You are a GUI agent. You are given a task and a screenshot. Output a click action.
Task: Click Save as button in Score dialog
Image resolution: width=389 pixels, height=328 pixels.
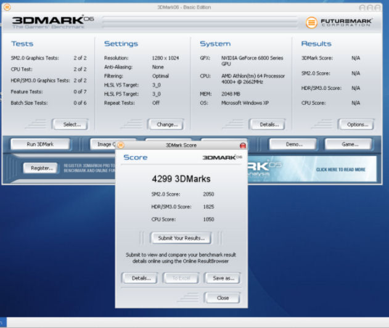point(222,278)
